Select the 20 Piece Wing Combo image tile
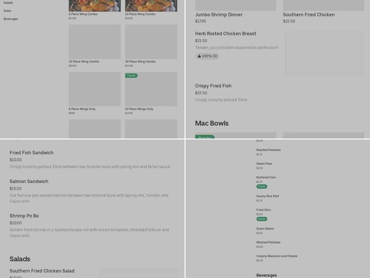370x278 pixels. coord(94,42)
